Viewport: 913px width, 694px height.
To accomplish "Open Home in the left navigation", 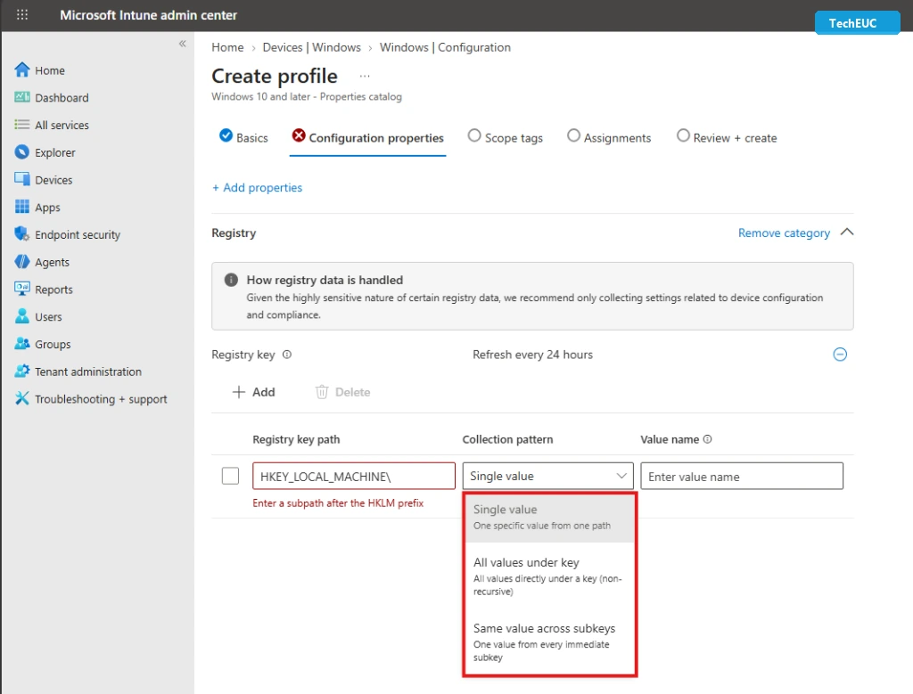I will 50,70.
